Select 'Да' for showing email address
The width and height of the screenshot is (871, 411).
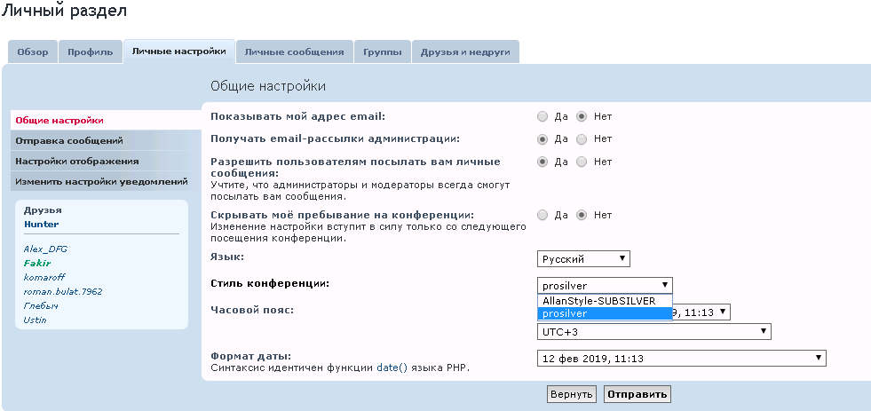tap(542, 116)
